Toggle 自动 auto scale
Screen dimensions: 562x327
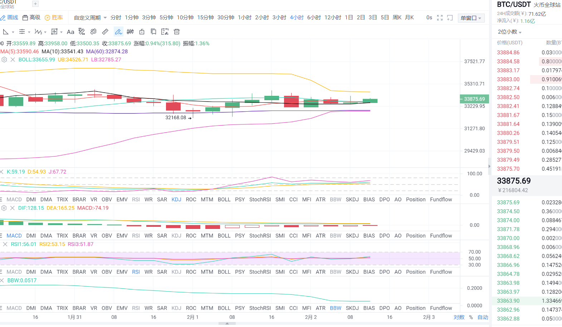tap(483, 317)
